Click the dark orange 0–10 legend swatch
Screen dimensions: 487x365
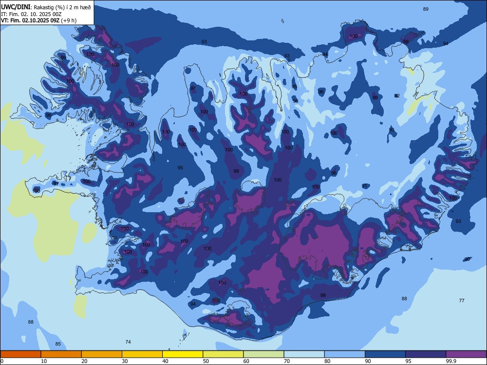pos(20,354)
